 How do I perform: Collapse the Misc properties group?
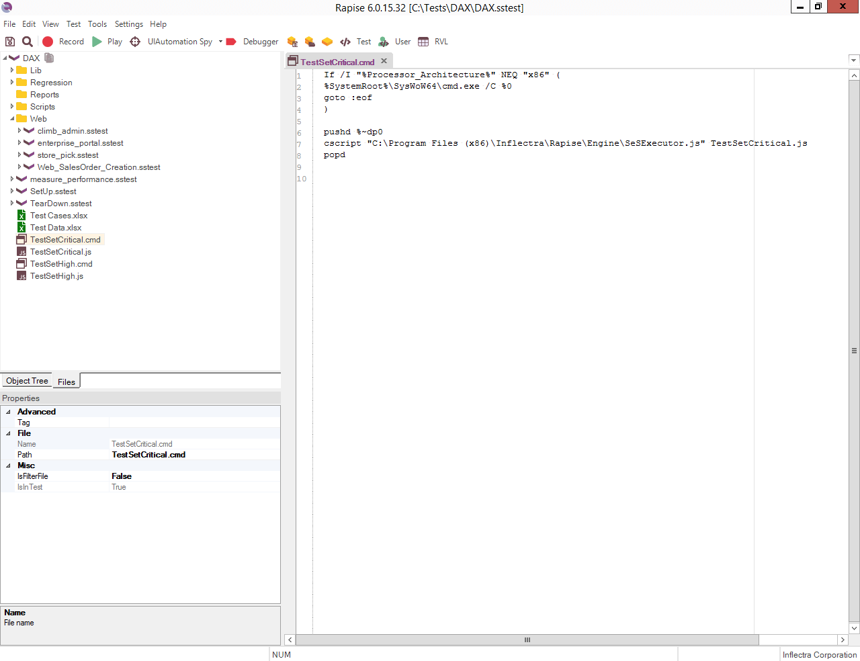tap(8, 466)
